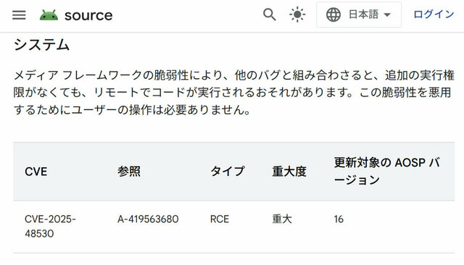Click the AOSP version 16 cell
The width and height of the screenshot is (464, 265).
[339, 219]
